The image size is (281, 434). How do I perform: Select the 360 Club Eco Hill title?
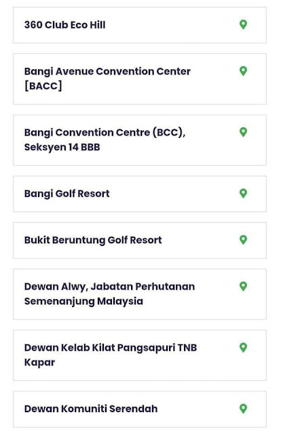coord(64,25)
